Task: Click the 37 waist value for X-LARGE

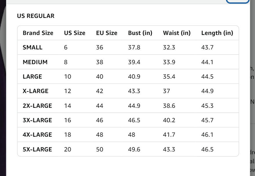Action: pyautogui.click(x=166, y=91)
